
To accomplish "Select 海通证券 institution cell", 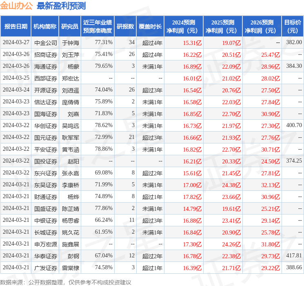I will click(x=46, y=67).
